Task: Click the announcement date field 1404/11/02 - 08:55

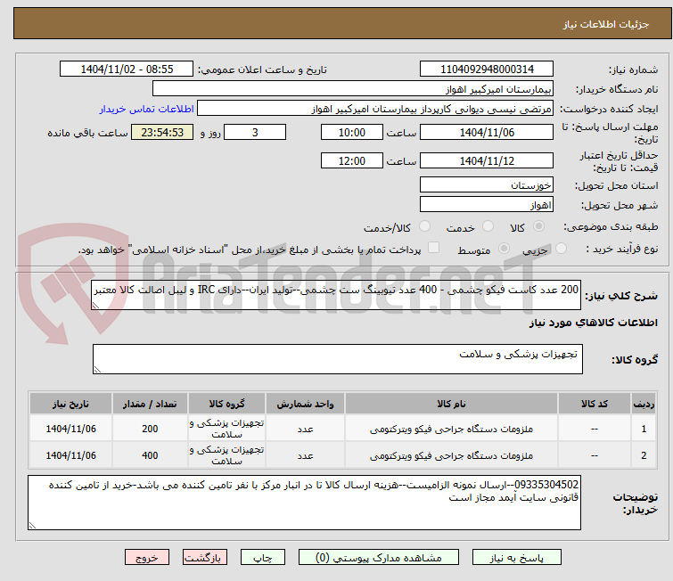Action: (x=127, y=70)
